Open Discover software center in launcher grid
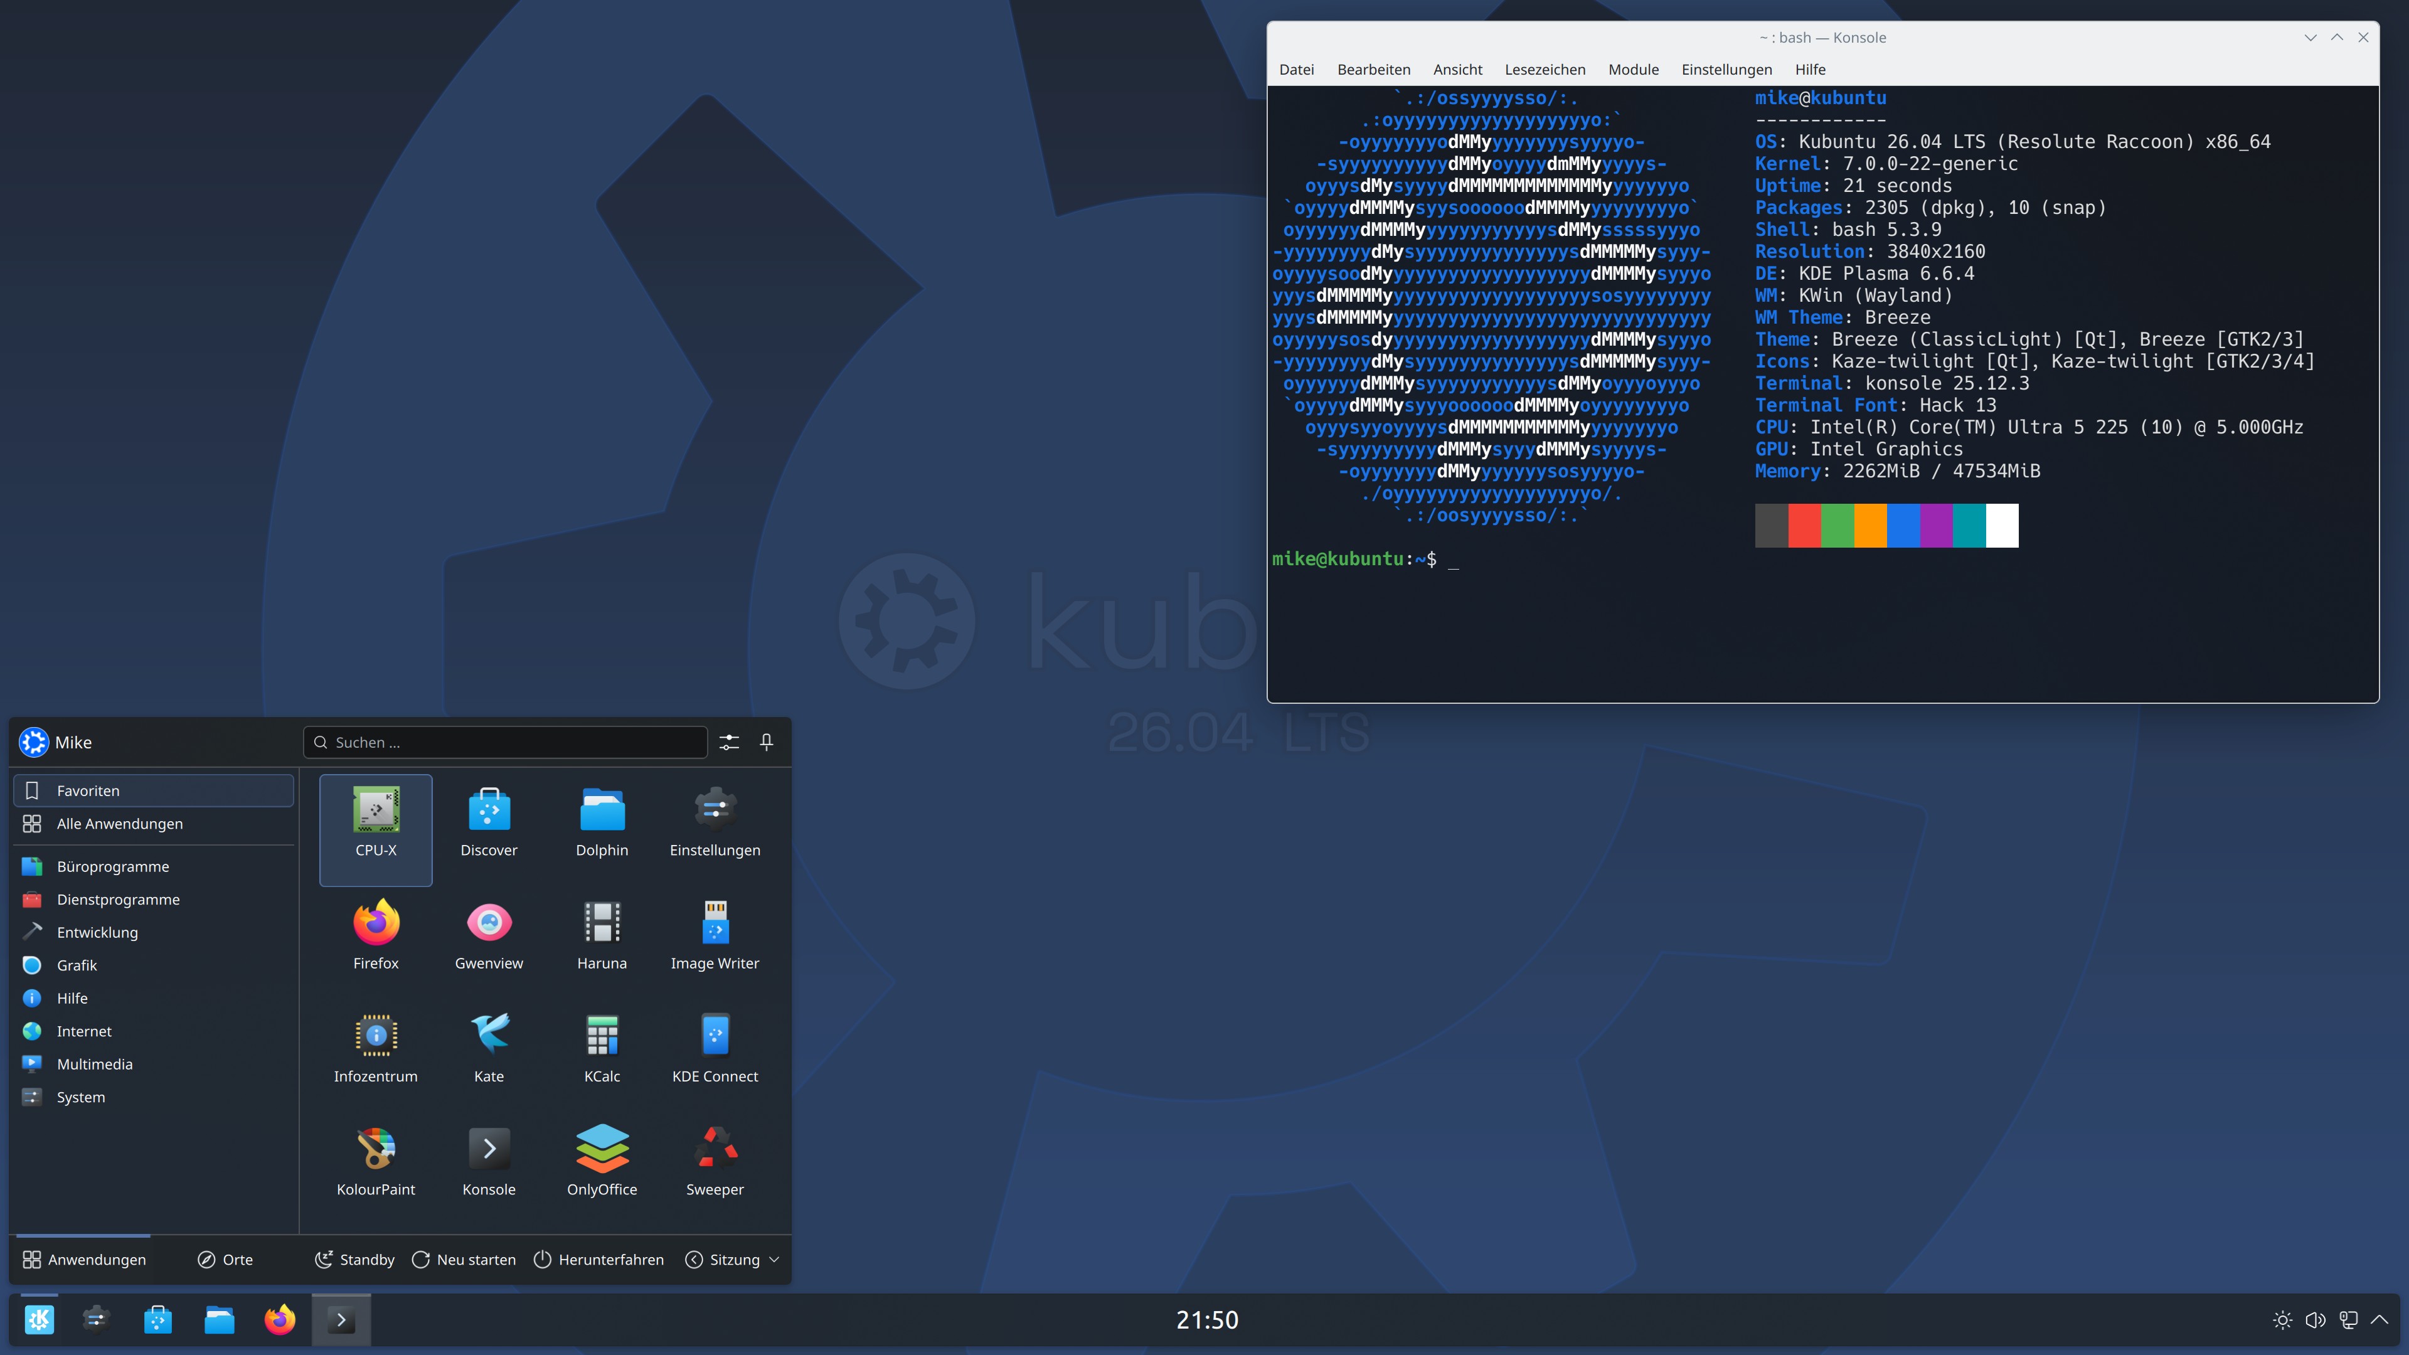This screenshot has height=1355, width=2409. coord(488,829)
